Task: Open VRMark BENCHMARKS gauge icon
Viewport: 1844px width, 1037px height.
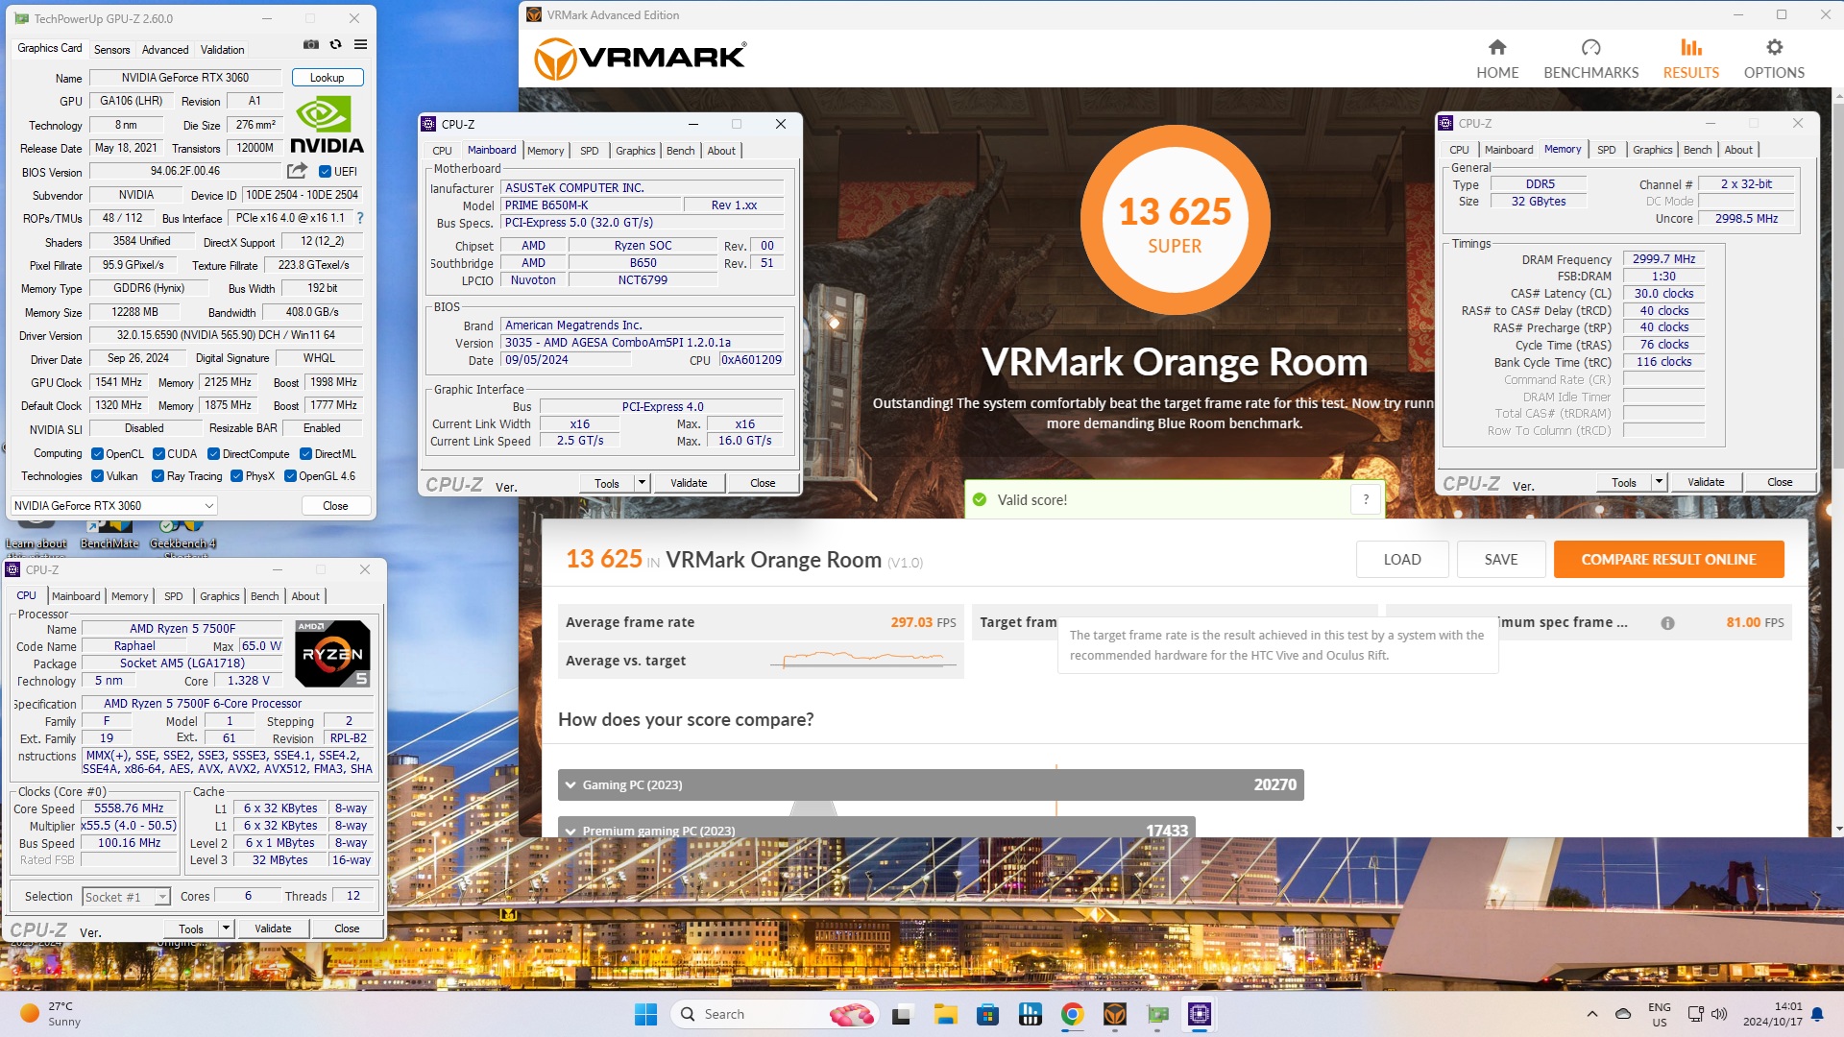Action: pyautogui.click(x=1590, y=47)
